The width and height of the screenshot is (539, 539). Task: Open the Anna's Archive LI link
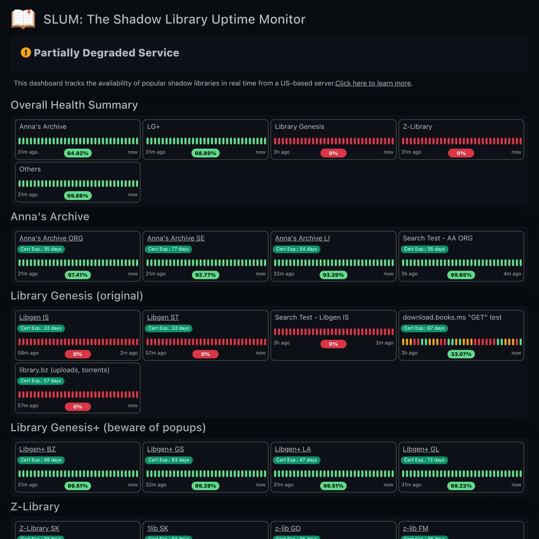302,238
